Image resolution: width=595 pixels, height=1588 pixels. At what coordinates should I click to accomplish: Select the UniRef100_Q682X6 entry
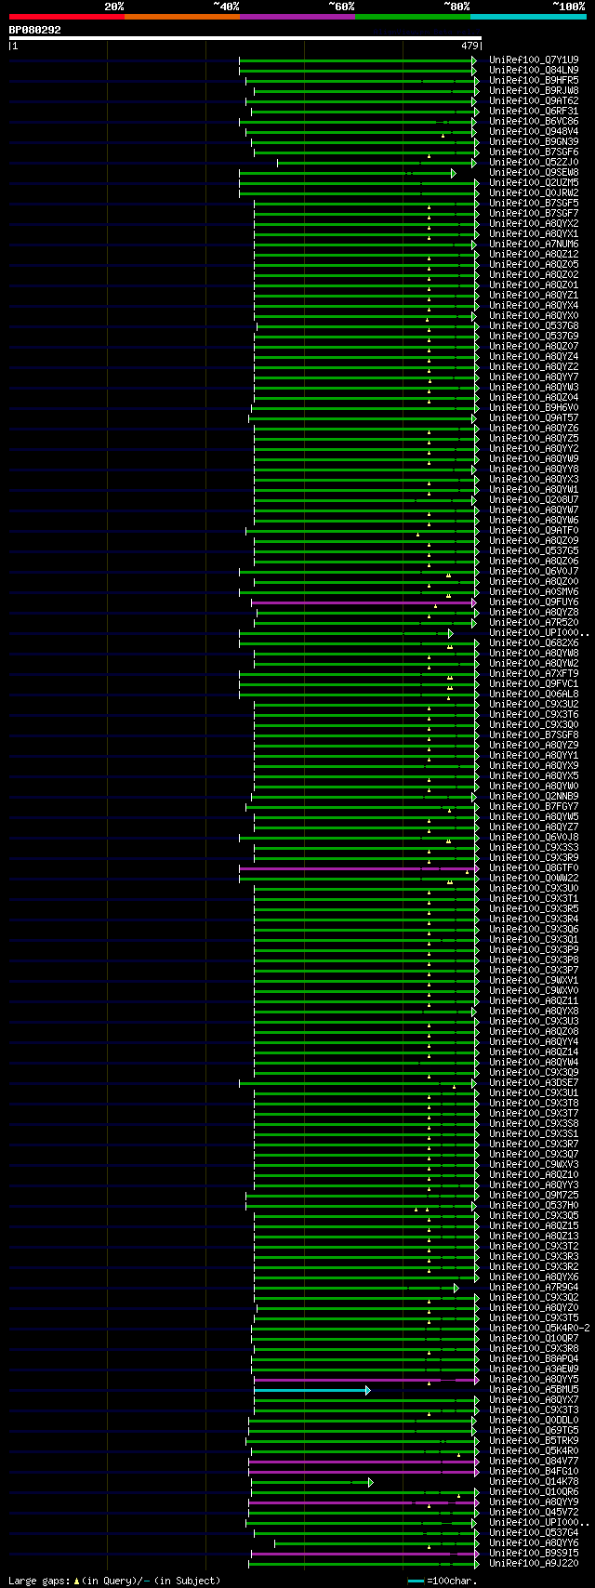[x=534, y=642]
